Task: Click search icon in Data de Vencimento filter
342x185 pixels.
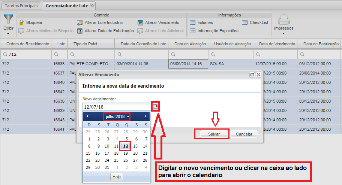Action: click(x=258, y=54)
